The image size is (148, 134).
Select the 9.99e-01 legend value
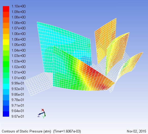[18, 83]
